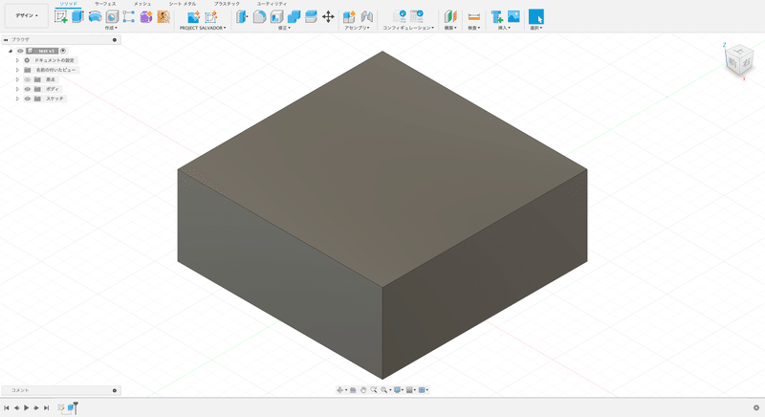Click the first Configuration icon

[x=400, y=16]
